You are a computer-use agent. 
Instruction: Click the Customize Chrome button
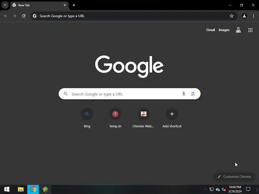pos(234,177)
